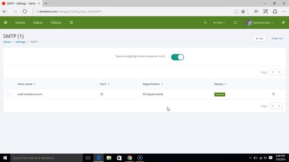Open Clients in navbar
Screen dimensions: 289x162
(x=56, y=22)
